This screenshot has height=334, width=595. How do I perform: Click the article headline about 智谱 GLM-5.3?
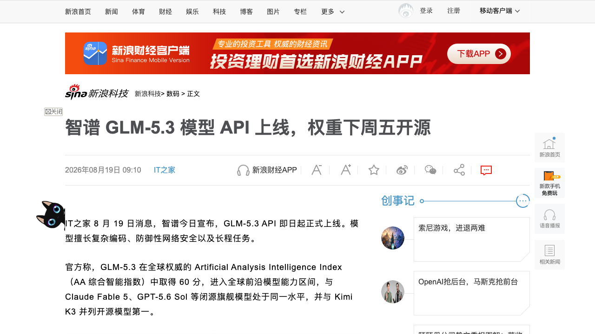pos(248,128)
